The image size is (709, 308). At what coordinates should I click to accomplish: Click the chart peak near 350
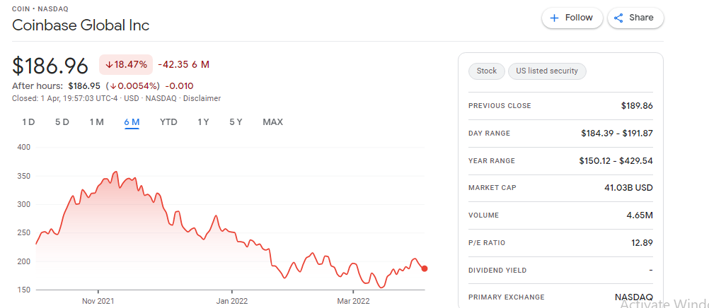[x=117, y=172]
